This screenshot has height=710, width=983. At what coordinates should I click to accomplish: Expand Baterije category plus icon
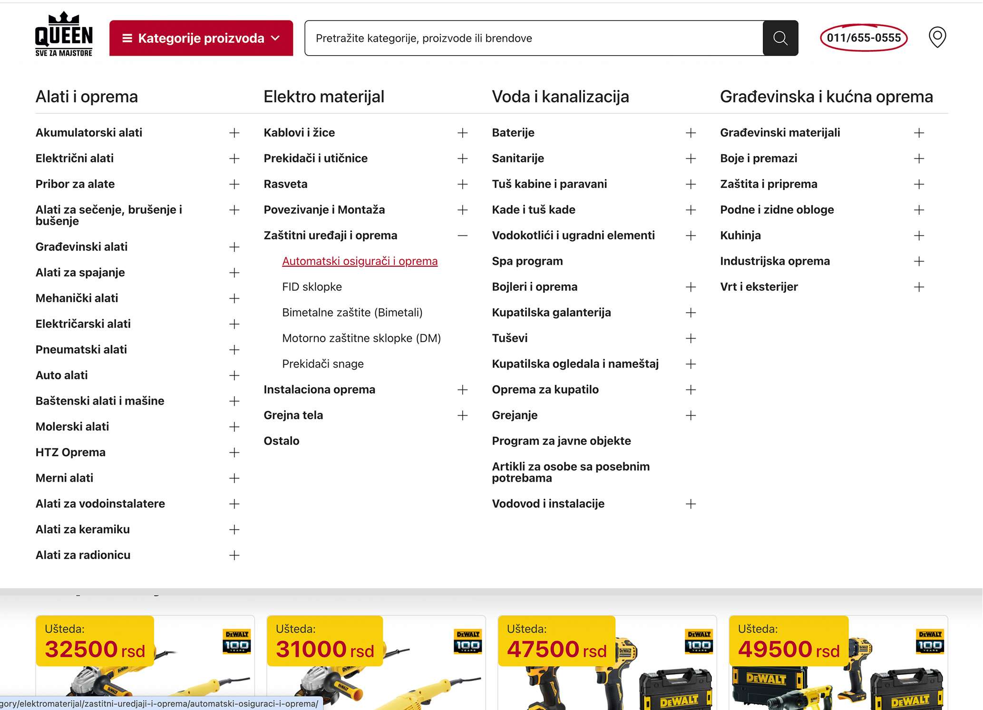[x=691, y=133]
